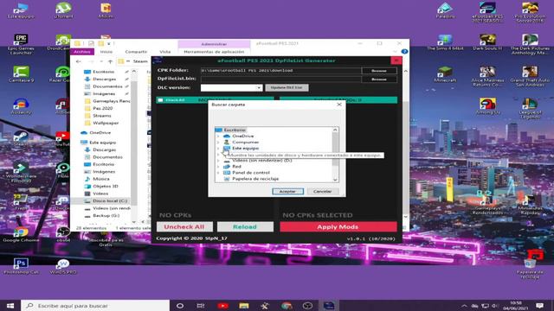The image size is (554, 311).
Task: Select Disco local (C:) in Explorer sidebar
Action: pyautogui.click(x=110, y=200)
